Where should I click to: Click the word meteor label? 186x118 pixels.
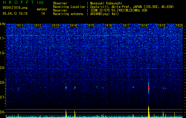tap(42, 9)
